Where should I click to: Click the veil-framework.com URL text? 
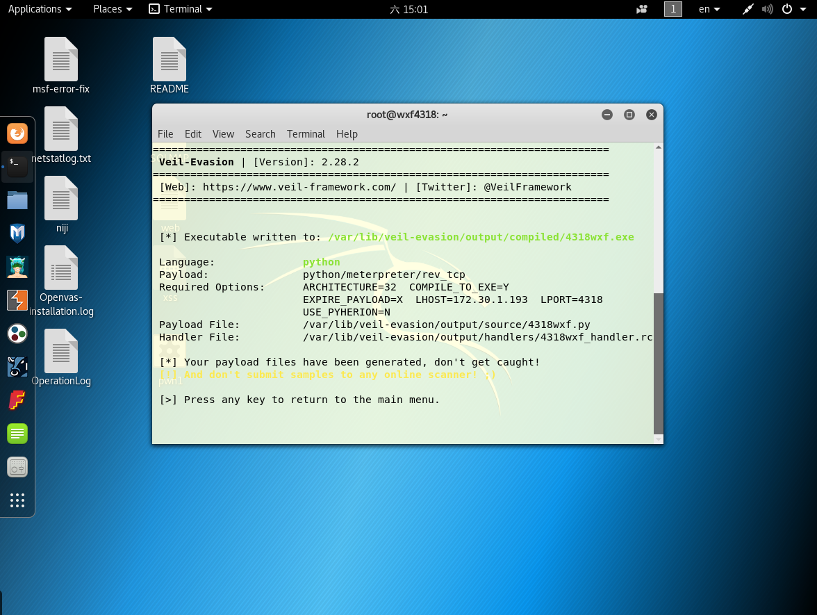299,187
